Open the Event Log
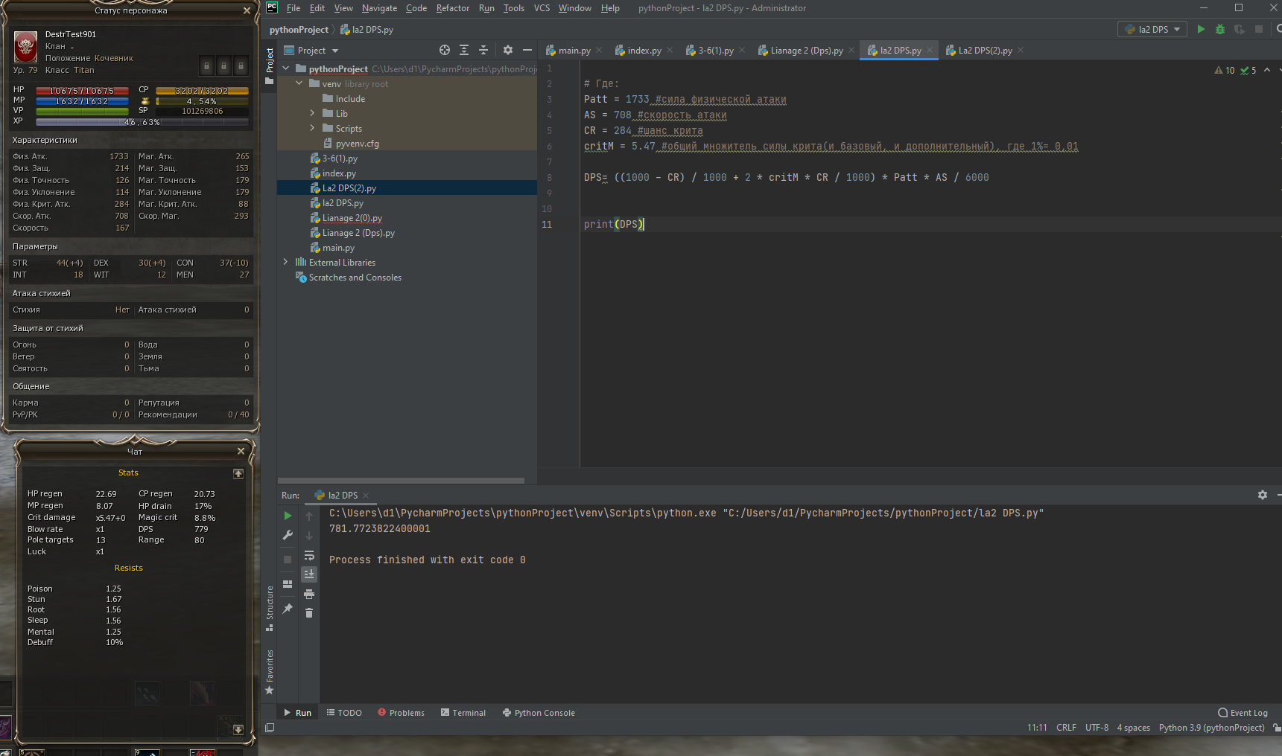Image resolution: width=1282 pixels, height=756 pixels. (x=1243, y=713)
